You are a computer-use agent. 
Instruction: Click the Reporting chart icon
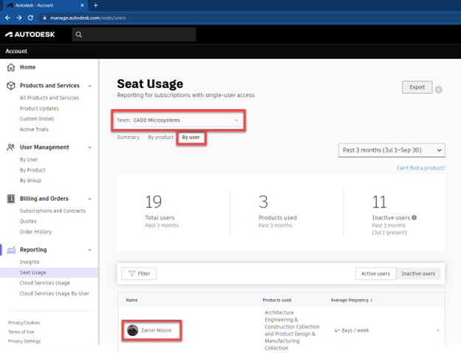[x=11, y=250]
